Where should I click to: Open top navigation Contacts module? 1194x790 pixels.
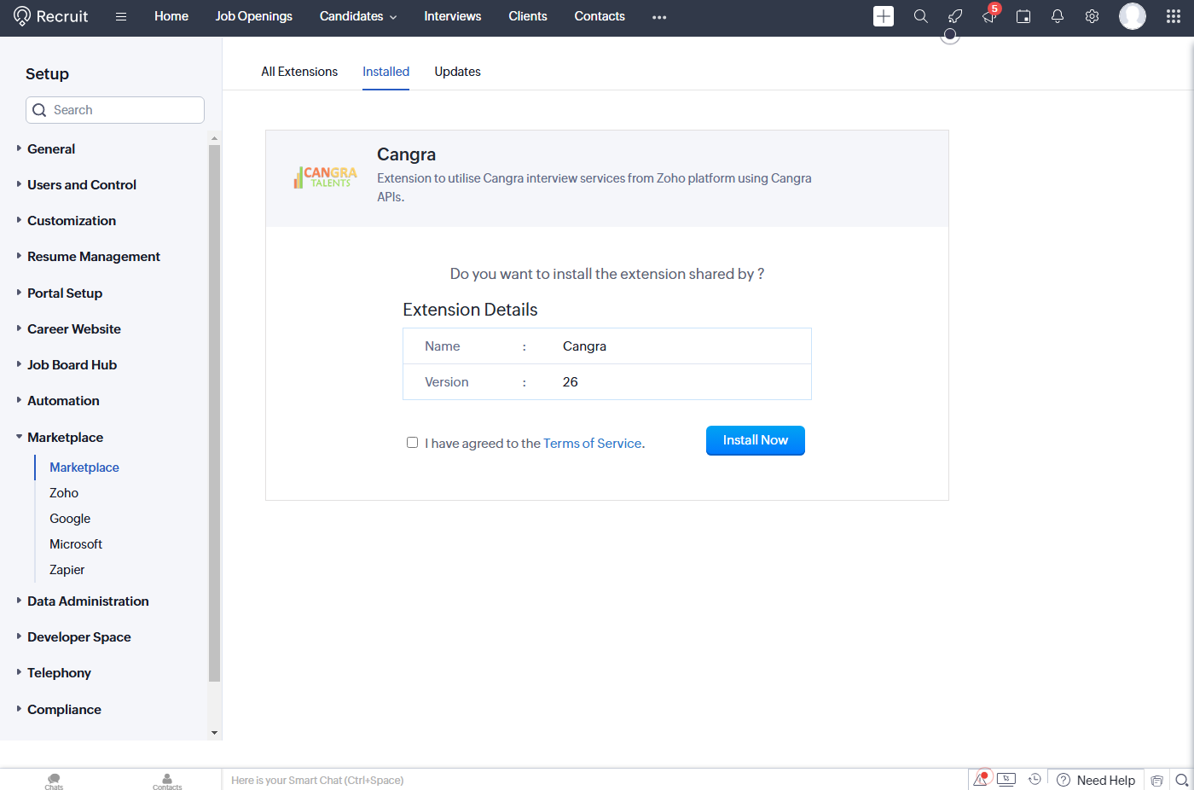[600, 16]
